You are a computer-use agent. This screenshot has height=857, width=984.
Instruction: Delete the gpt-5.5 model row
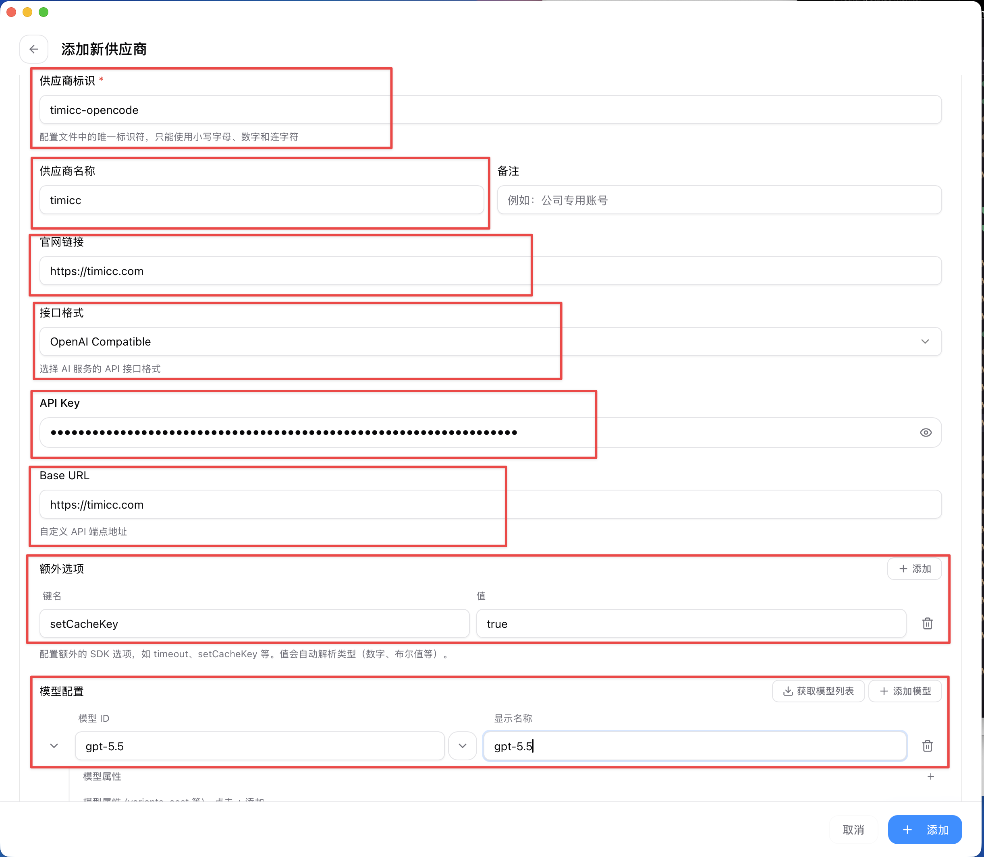(x=928, y=746)
